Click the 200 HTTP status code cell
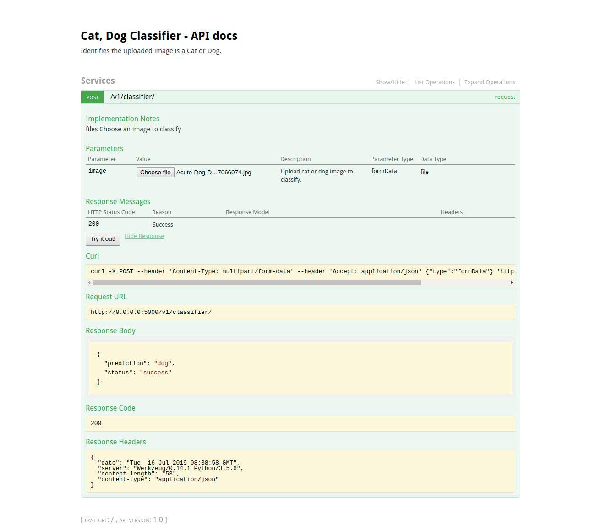Screen dimensions: 601x524 pos(93,224)
